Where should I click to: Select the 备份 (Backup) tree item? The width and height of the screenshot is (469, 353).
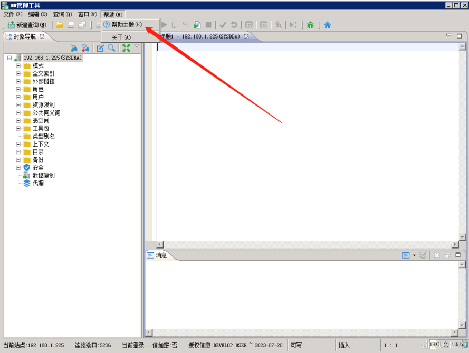tap(38, 160)
